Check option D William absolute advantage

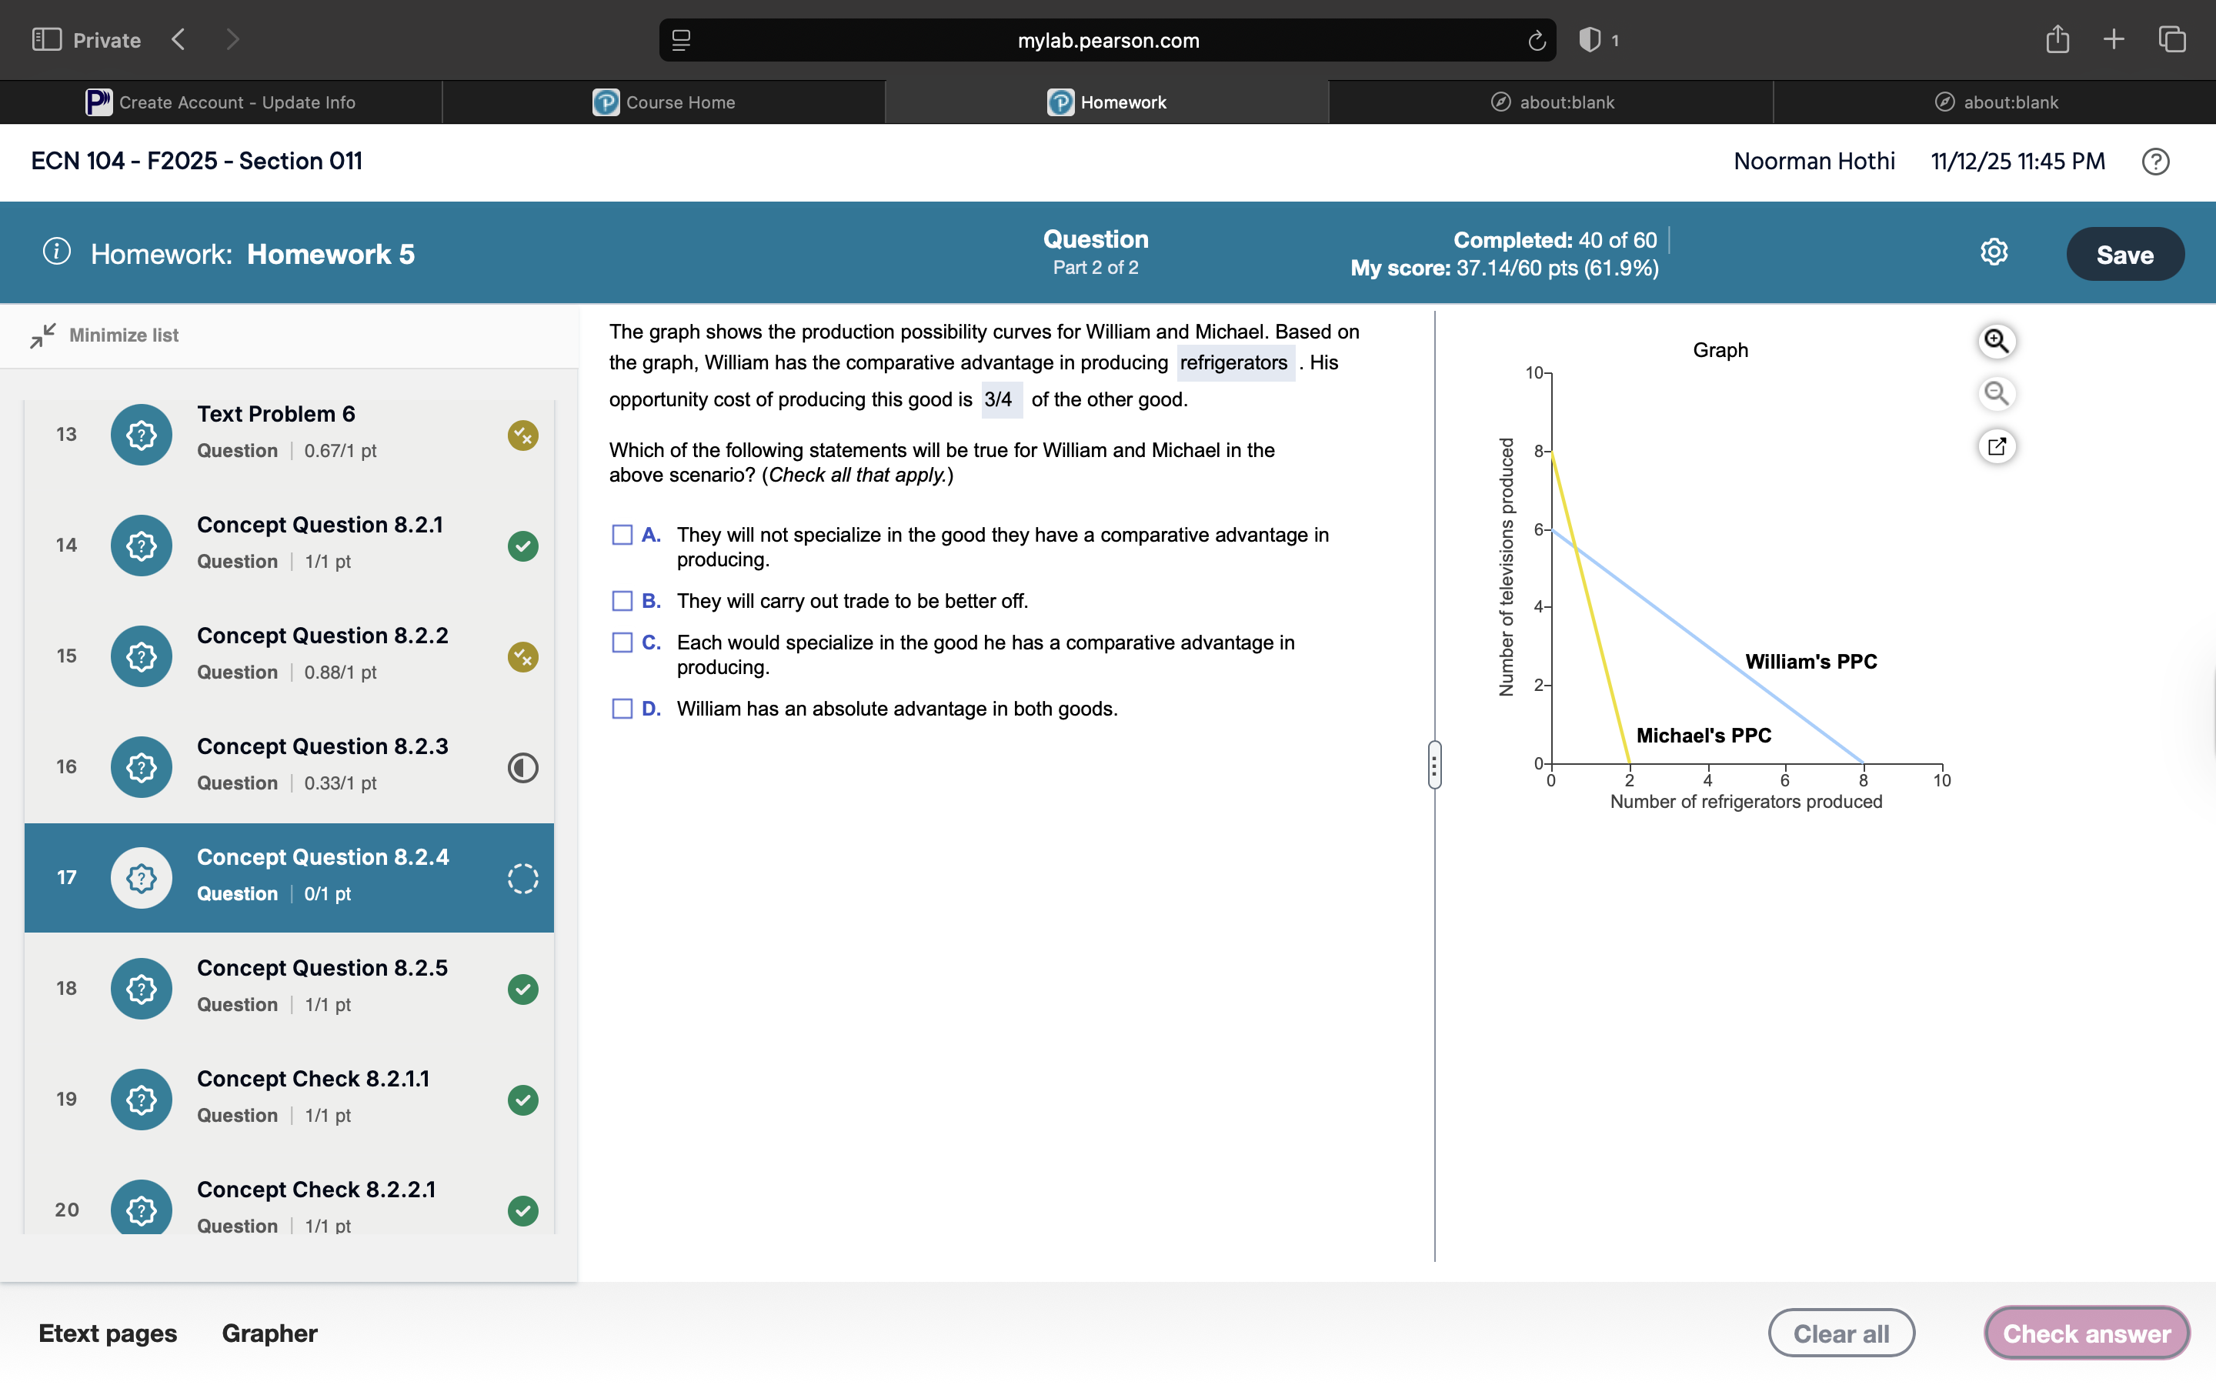[622, 709]
